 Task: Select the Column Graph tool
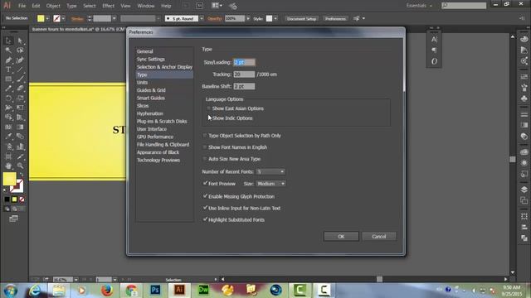pos(20,147)
